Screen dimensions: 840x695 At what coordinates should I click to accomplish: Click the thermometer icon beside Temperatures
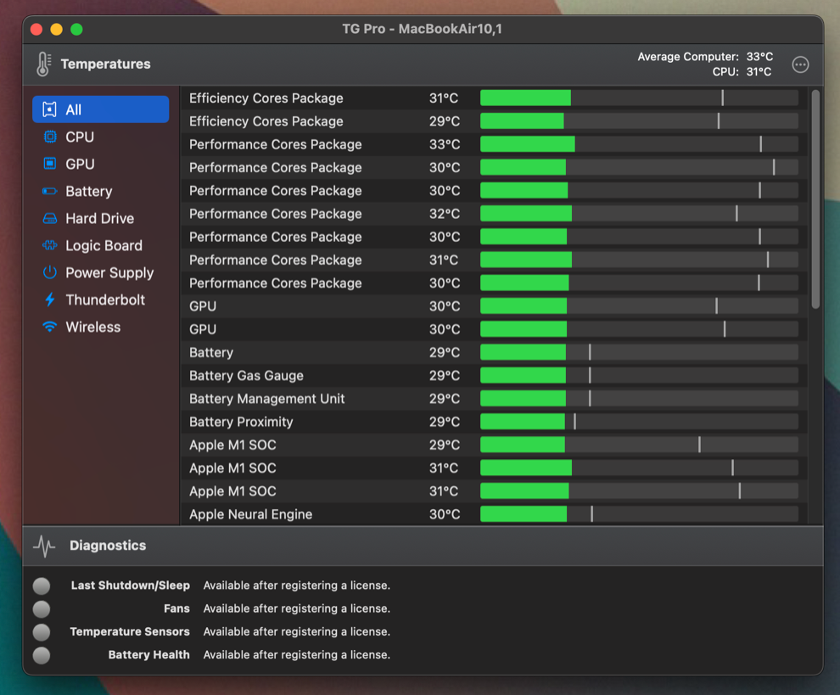coord(43,64)
